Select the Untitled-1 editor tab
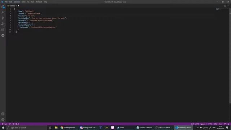Image resolution: width=231 pixels, height=130 pixels. tap(13, 6)
